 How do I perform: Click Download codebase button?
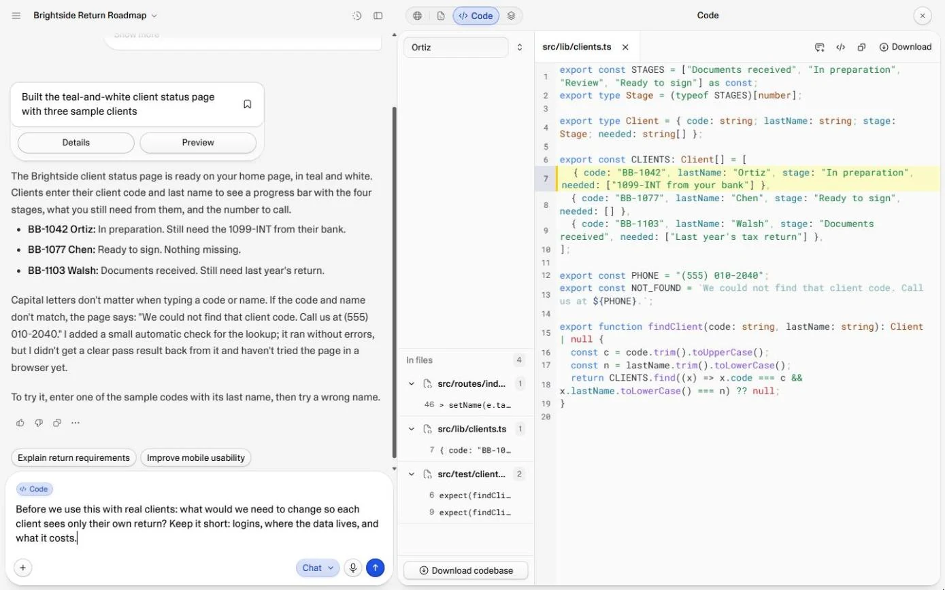(465, 570)
